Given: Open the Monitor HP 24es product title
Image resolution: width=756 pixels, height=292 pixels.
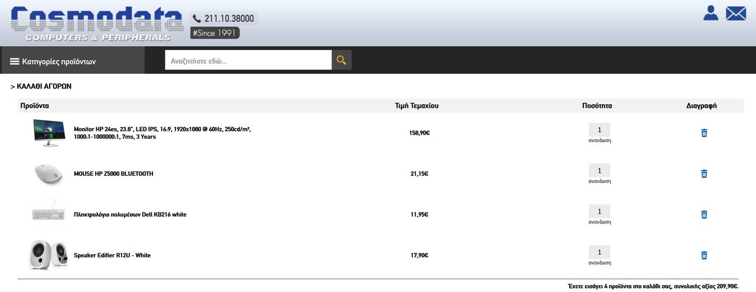Looking at the screenshot, I should tap(162, 133).
